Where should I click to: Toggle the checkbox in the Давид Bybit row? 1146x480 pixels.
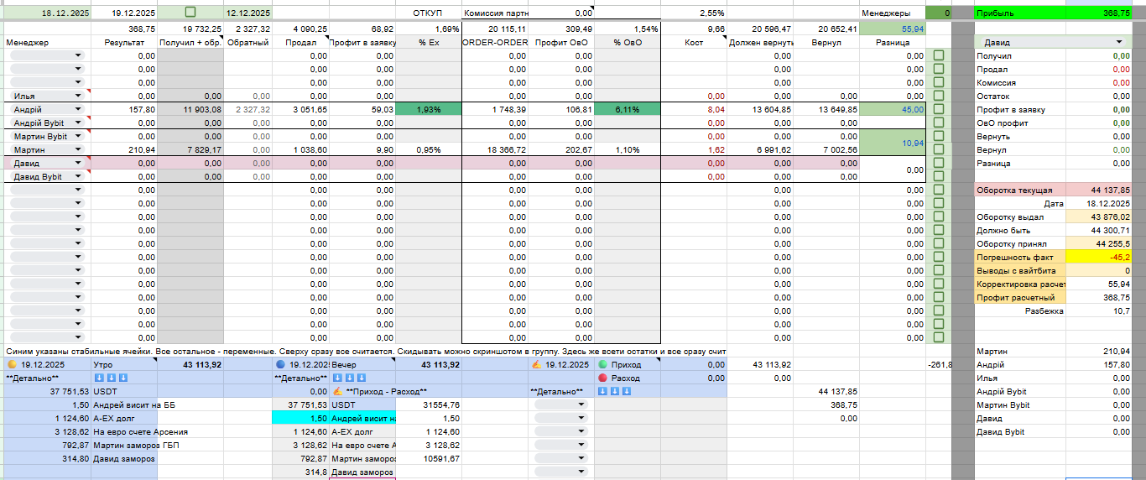pyautogui.click(x=939, y=176)
